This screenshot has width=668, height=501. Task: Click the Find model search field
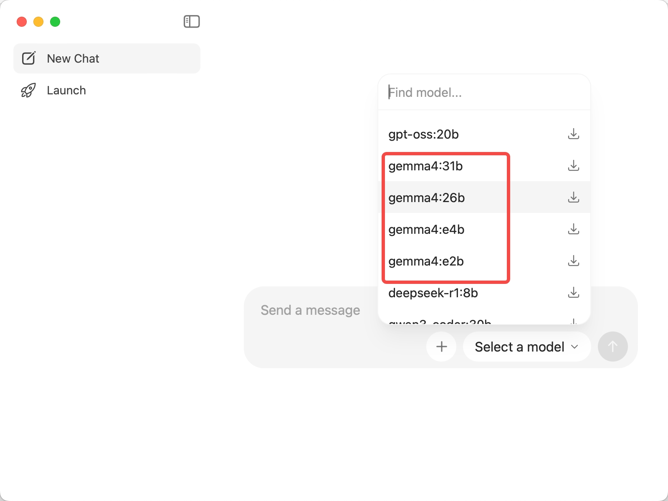[x=480, y=92]
